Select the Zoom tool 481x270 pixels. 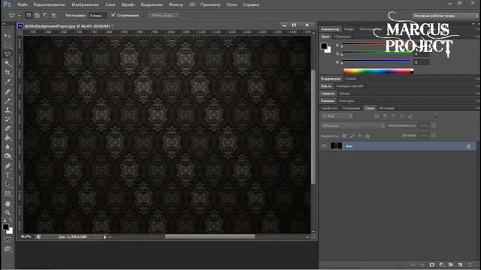point(8,213)
